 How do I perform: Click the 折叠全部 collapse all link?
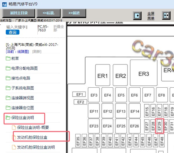click(x=59, y=28)
